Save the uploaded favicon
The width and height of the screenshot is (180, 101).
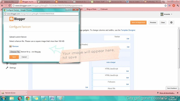[x=14, y=57]
